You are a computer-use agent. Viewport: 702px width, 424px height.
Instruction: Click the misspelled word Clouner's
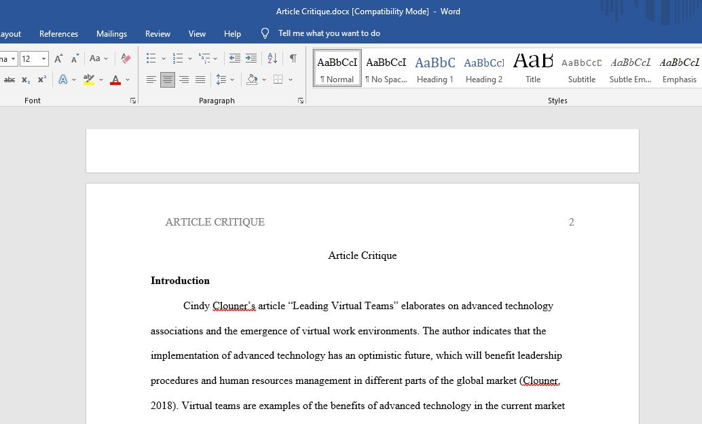tap(234, 306)
